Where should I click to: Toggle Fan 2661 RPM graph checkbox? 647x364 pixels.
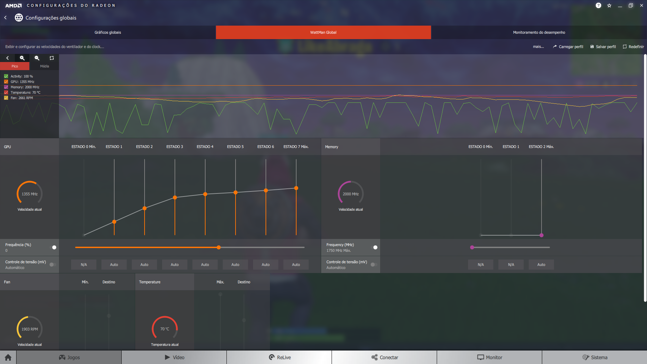6,98
